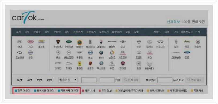This screenshot has width=218, height=104.
Task: Open the Honda red logo
Action: pos(150,52)
